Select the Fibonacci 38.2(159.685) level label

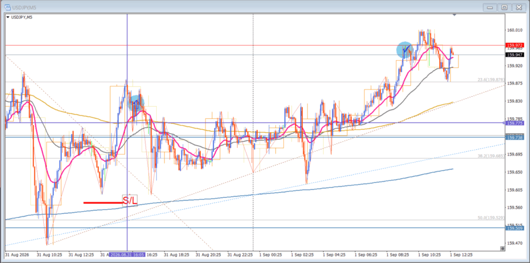[491, 156]
